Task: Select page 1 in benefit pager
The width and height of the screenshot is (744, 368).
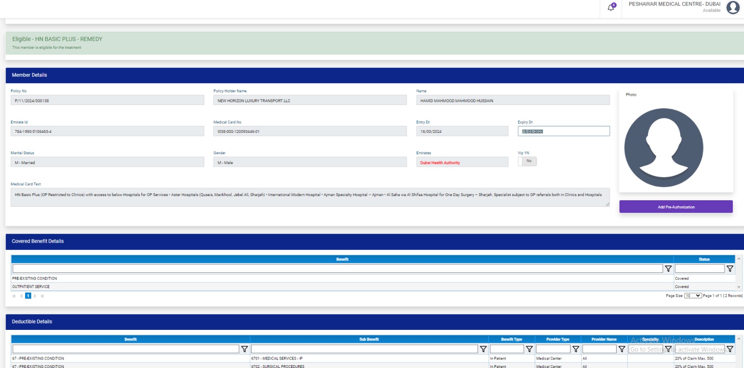Action: pyautogui.click(x=28, y=296)
